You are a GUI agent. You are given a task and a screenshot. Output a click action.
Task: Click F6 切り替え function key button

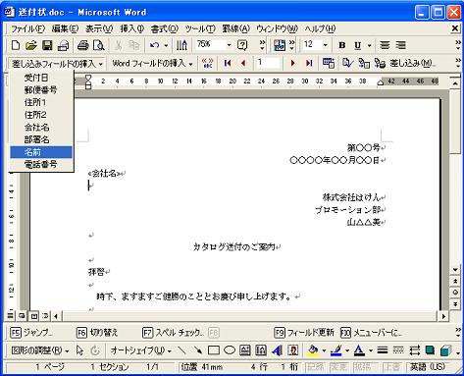pyautogui.click(x=97, y=333)
